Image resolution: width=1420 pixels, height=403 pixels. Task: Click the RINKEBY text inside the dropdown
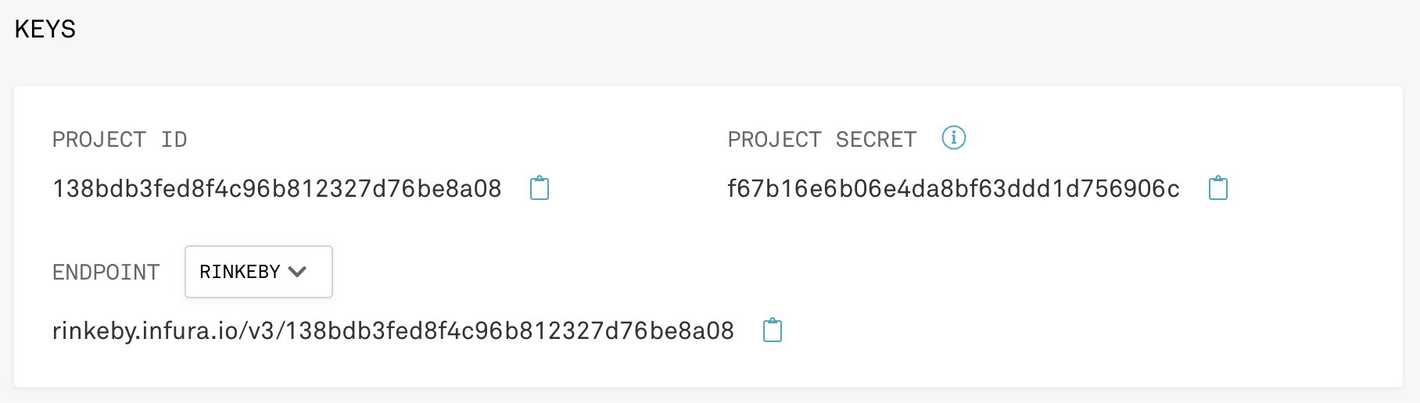click(x=239, y=272)
